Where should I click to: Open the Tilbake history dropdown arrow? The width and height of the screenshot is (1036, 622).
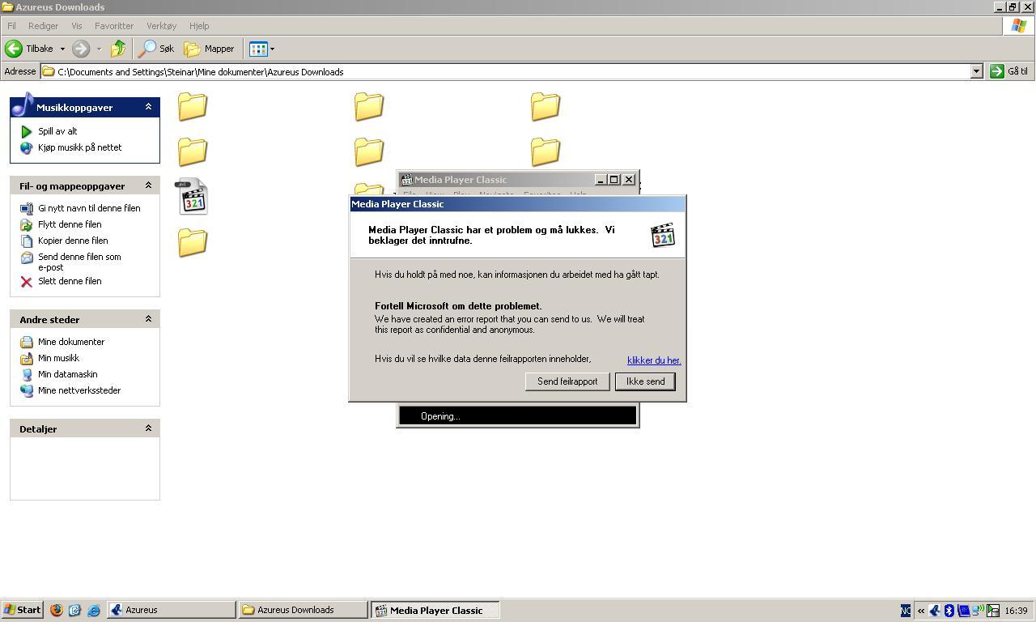coord(62,49)
